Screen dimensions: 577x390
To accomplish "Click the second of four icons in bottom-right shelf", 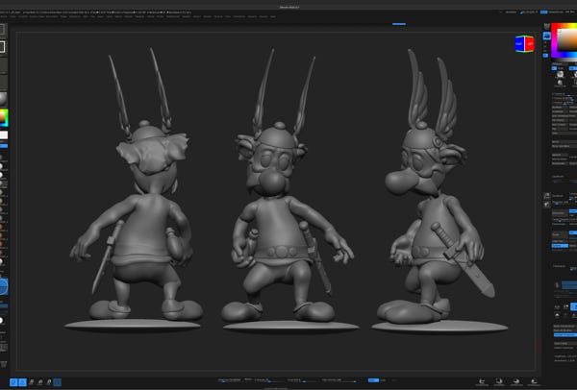I will [499, 381].
